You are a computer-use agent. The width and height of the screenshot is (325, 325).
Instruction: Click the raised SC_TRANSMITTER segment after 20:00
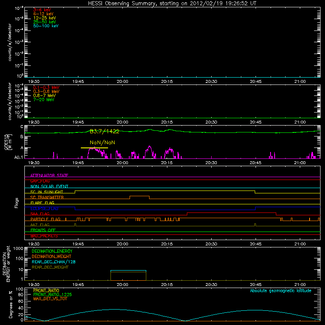coord(139,196)
